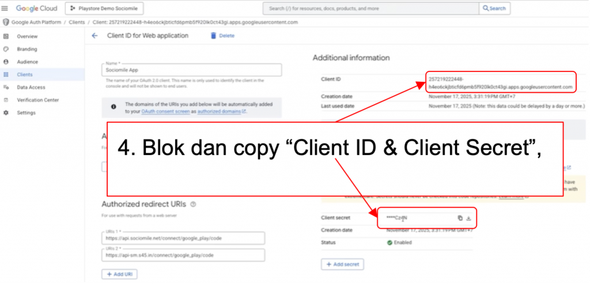Click the Name field containing Sociomile App
This screenshot has width=590, height=284.
(191, 70)
